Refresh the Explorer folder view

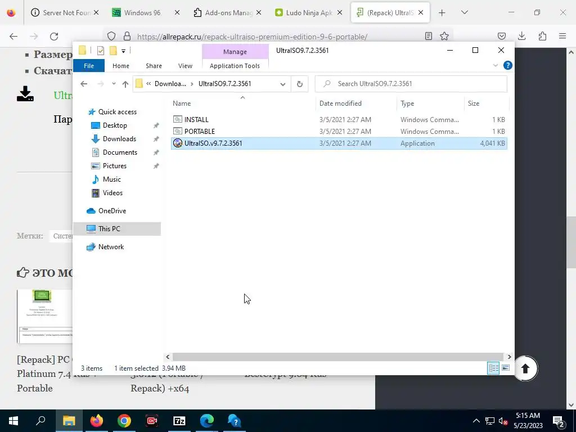point(300,84)
